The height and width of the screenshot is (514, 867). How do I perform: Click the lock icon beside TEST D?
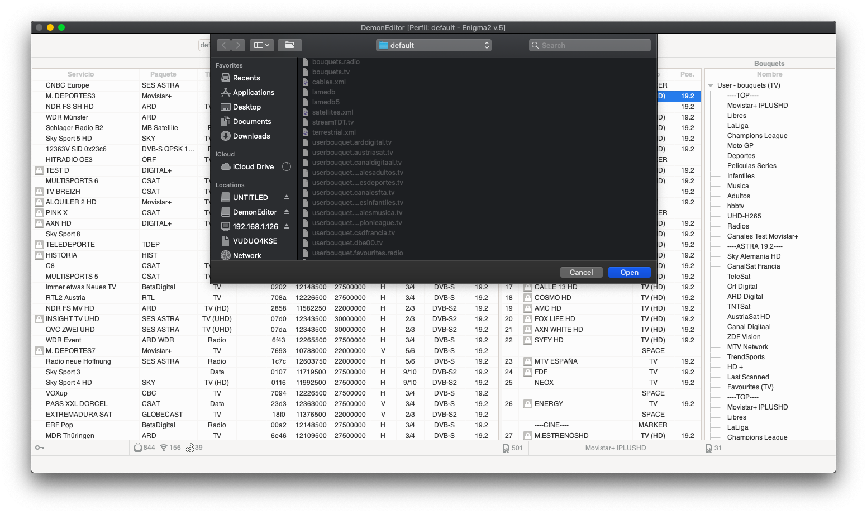pos(39,170)
